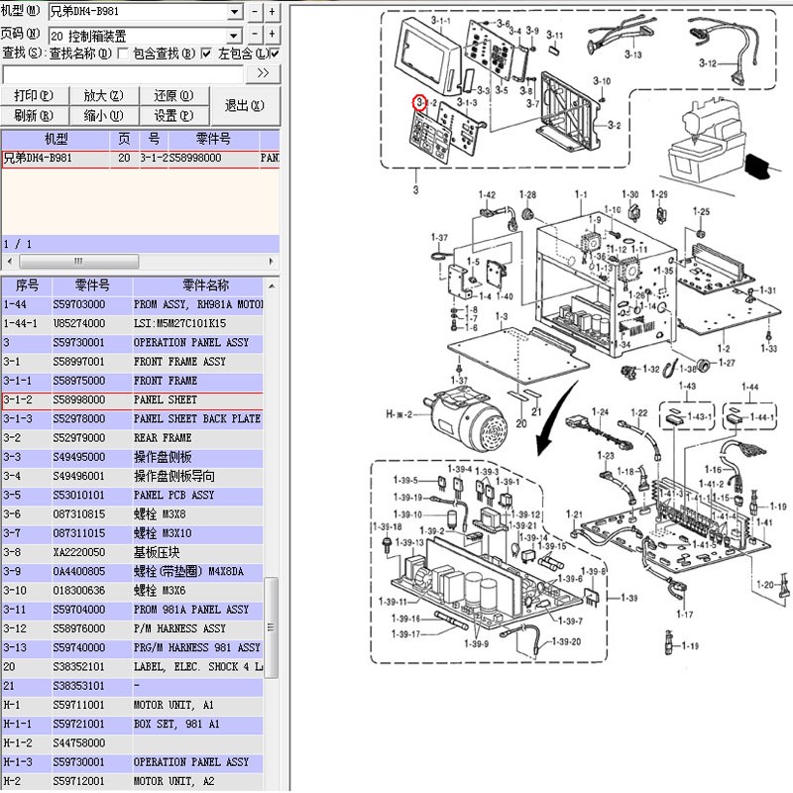This screenshot has width=793, height=793.
Task: Select the PANEL SHEET row S58998000
Action: click(x=139, y=399)
